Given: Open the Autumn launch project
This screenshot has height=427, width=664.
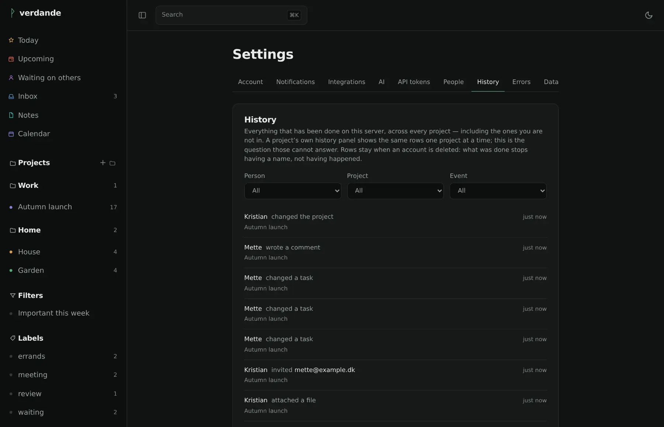Looking at the screenshot, I should pos(63,207).
